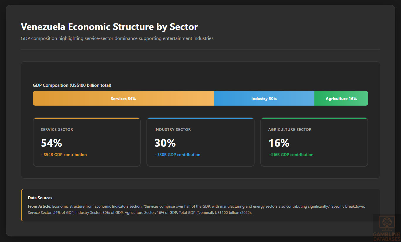Select the blue Industry 30% bar segment
Viewport: 401px width, 242px height.
click(264, 99)
